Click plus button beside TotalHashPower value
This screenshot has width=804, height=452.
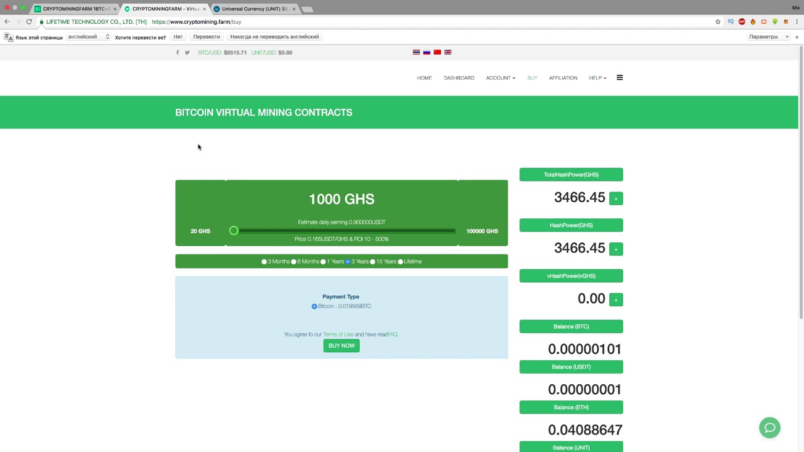[x=616, y=198]
